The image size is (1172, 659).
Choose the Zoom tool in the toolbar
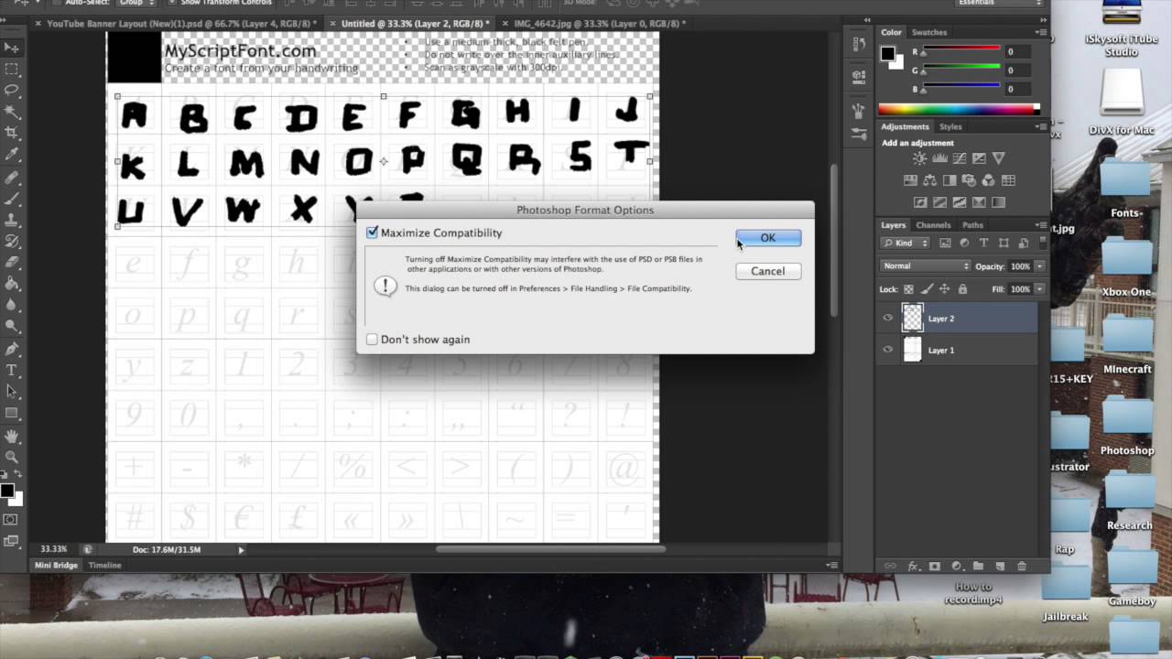(x=12, y=457)
